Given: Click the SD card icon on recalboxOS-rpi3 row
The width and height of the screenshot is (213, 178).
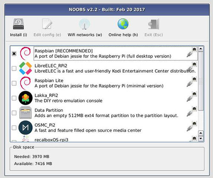Looking at the screenshot, I should click(x=194, y=138).
